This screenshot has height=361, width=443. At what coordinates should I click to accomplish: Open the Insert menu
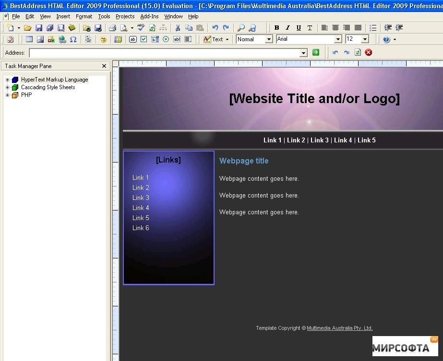coord(63,16)
